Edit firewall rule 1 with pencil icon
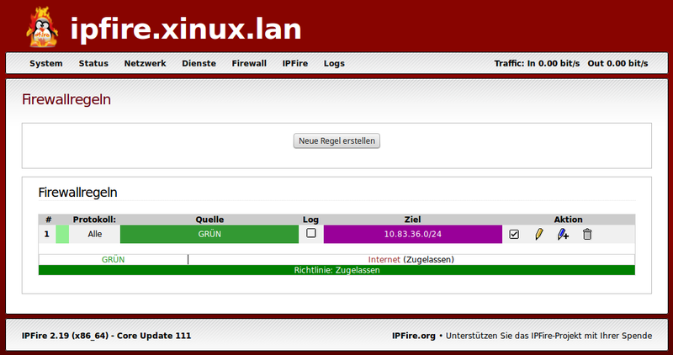This screenshot has width=673, height=355. click(539, 234)
